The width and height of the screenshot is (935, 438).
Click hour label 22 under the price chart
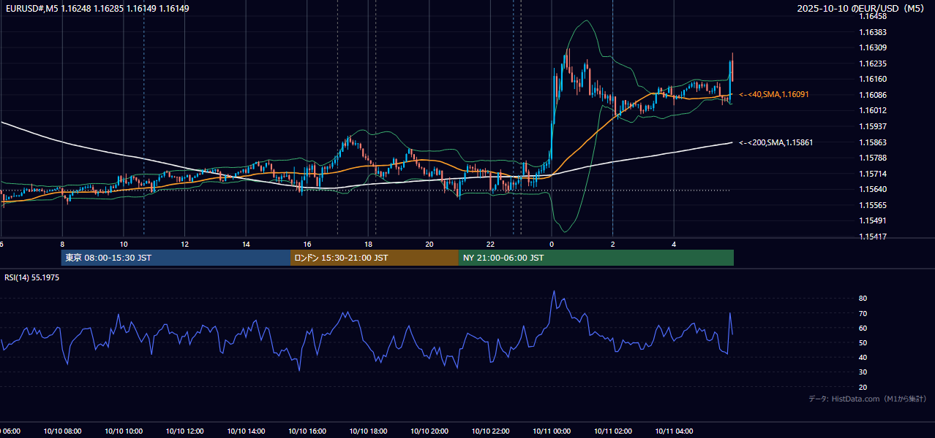(490, 245)
